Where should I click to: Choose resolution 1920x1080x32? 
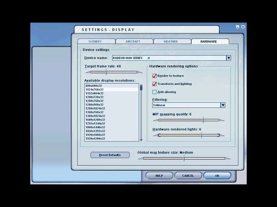click(x=112, y=135)
